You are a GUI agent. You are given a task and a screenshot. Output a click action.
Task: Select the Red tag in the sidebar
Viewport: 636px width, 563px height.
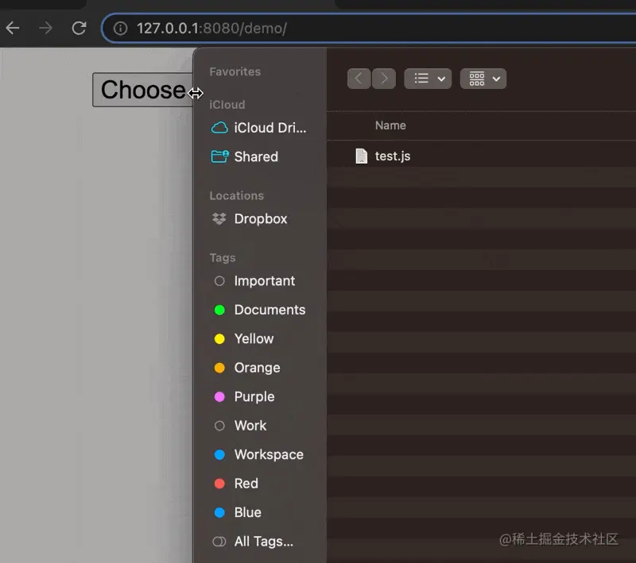[x=245, y=484]
